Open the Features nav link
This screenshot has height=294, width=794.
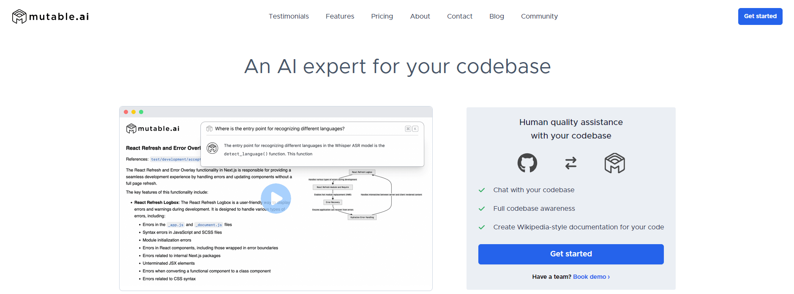(x=340, y=16)
